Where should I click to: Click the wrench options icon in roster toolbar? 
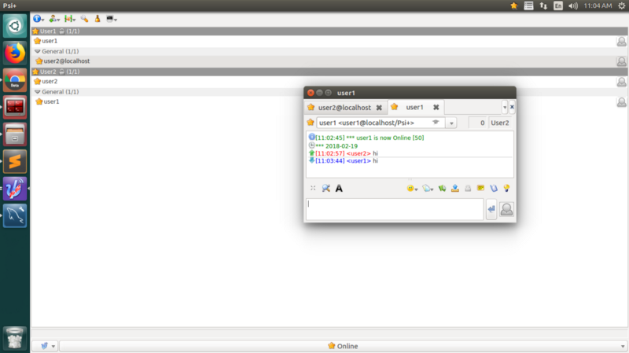[84, 18]
